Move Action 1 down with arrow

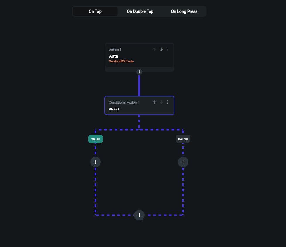coord(161,49)
